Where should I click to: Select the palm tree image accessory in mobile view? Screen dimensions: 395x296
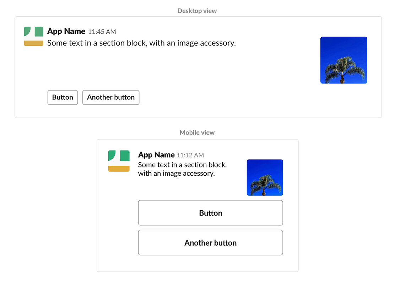tap(265, 177)
